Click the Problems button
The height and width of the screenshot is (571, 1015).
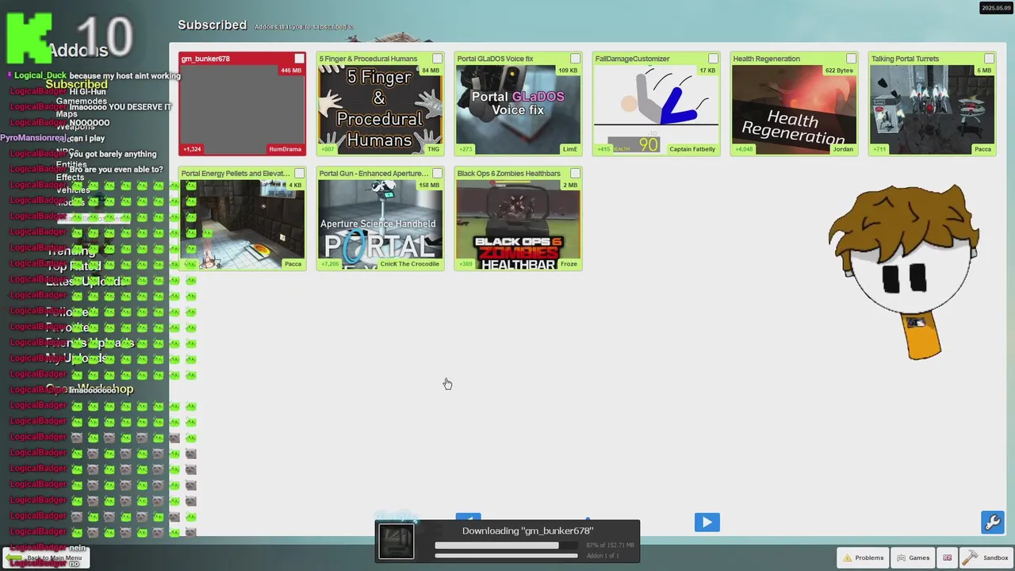tap(862, 558)
